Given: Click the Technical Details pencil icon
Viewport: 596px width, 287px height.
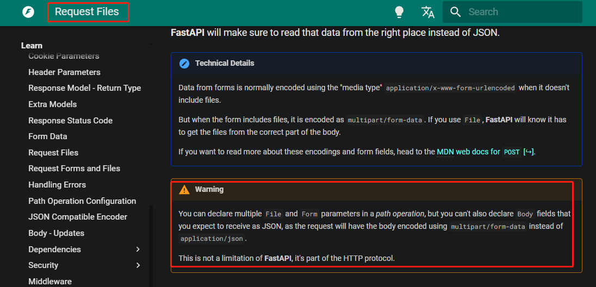Looking at the screenshot, I should click(x=184, y=63).
